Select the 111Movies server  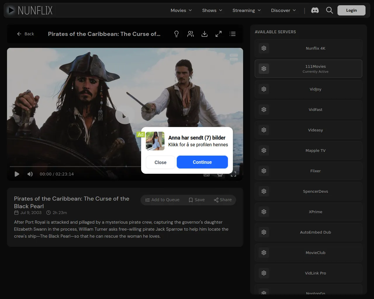(x=309, y=69)
